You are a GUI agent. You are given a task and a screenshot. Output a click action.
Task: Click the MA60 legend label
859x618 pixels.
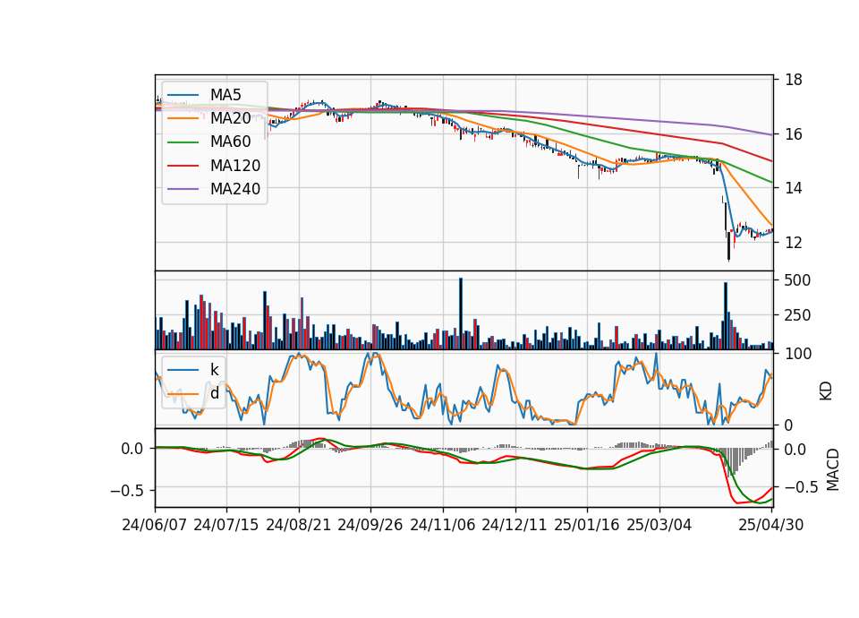230,142
